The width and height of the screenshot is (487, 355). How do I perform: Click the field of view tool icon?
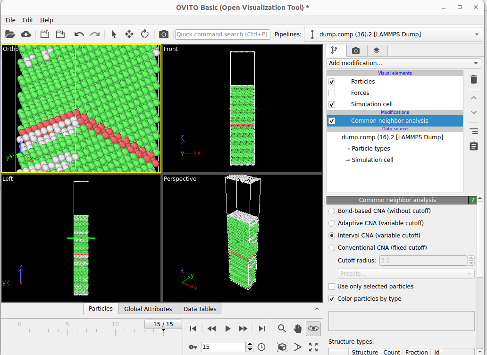click(298, 347)
